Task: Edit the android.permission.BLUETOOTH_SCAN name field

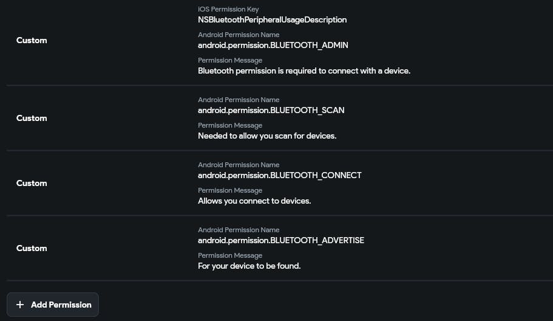Action: point(271,110)
